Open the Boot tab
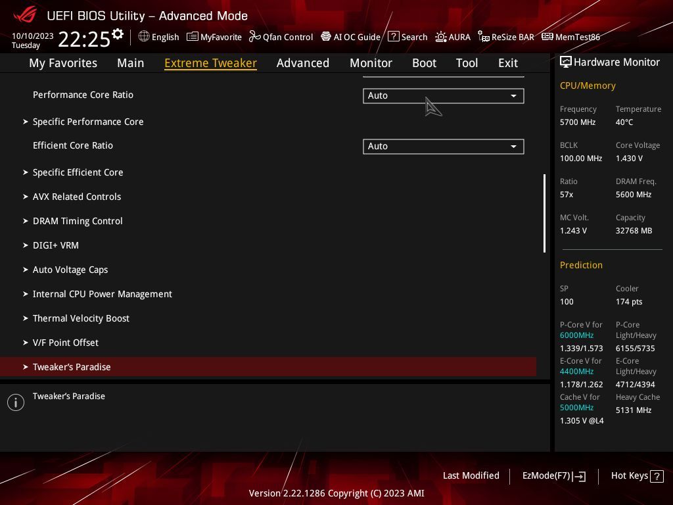This screenshot has height=505, width=673. click(424, 63)
